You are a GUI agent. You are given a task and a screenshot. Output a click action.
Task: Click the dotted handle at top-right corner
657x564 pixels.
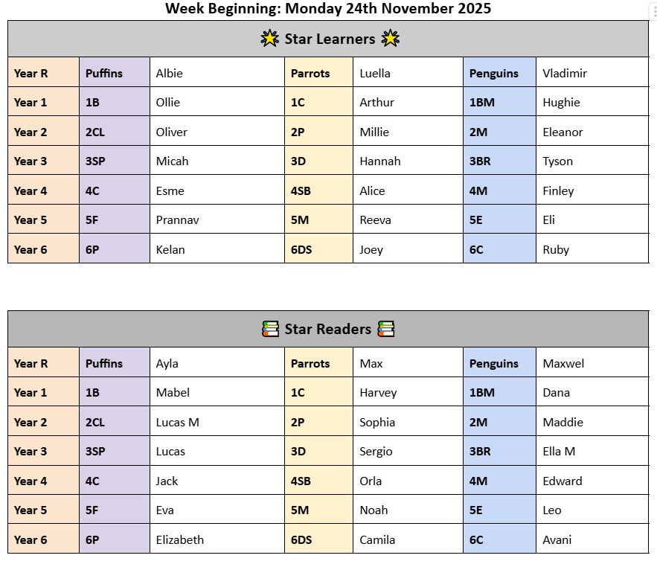point(653,10)
